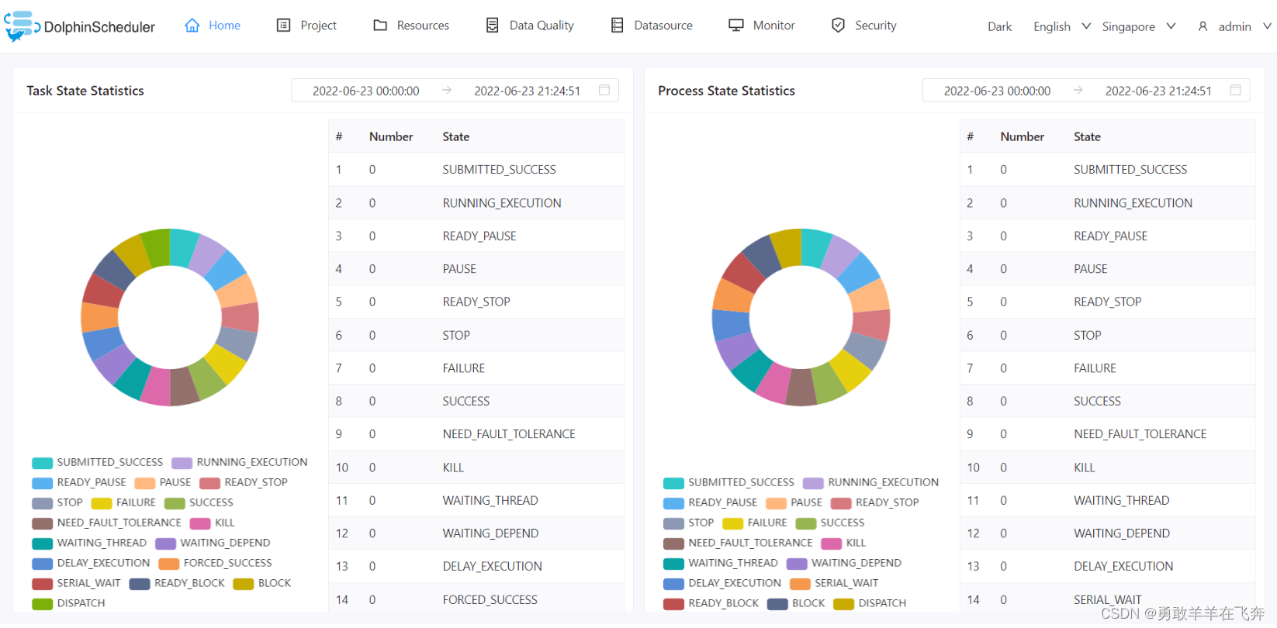Click the Resources folder icon

coord(380,26)
